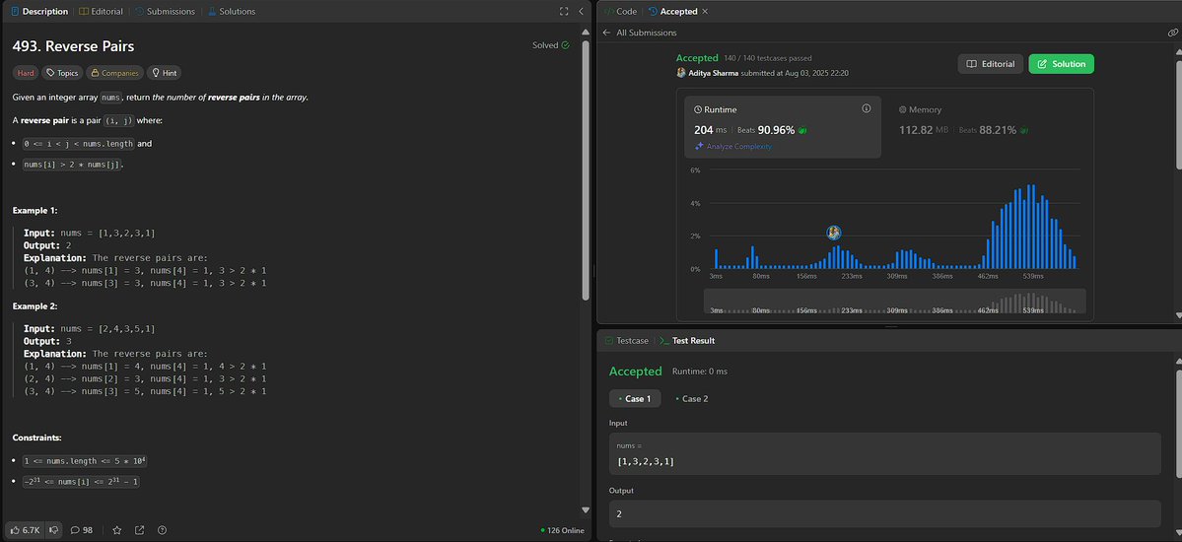
Task: Select the Runtime stats card
Action: 783,127
